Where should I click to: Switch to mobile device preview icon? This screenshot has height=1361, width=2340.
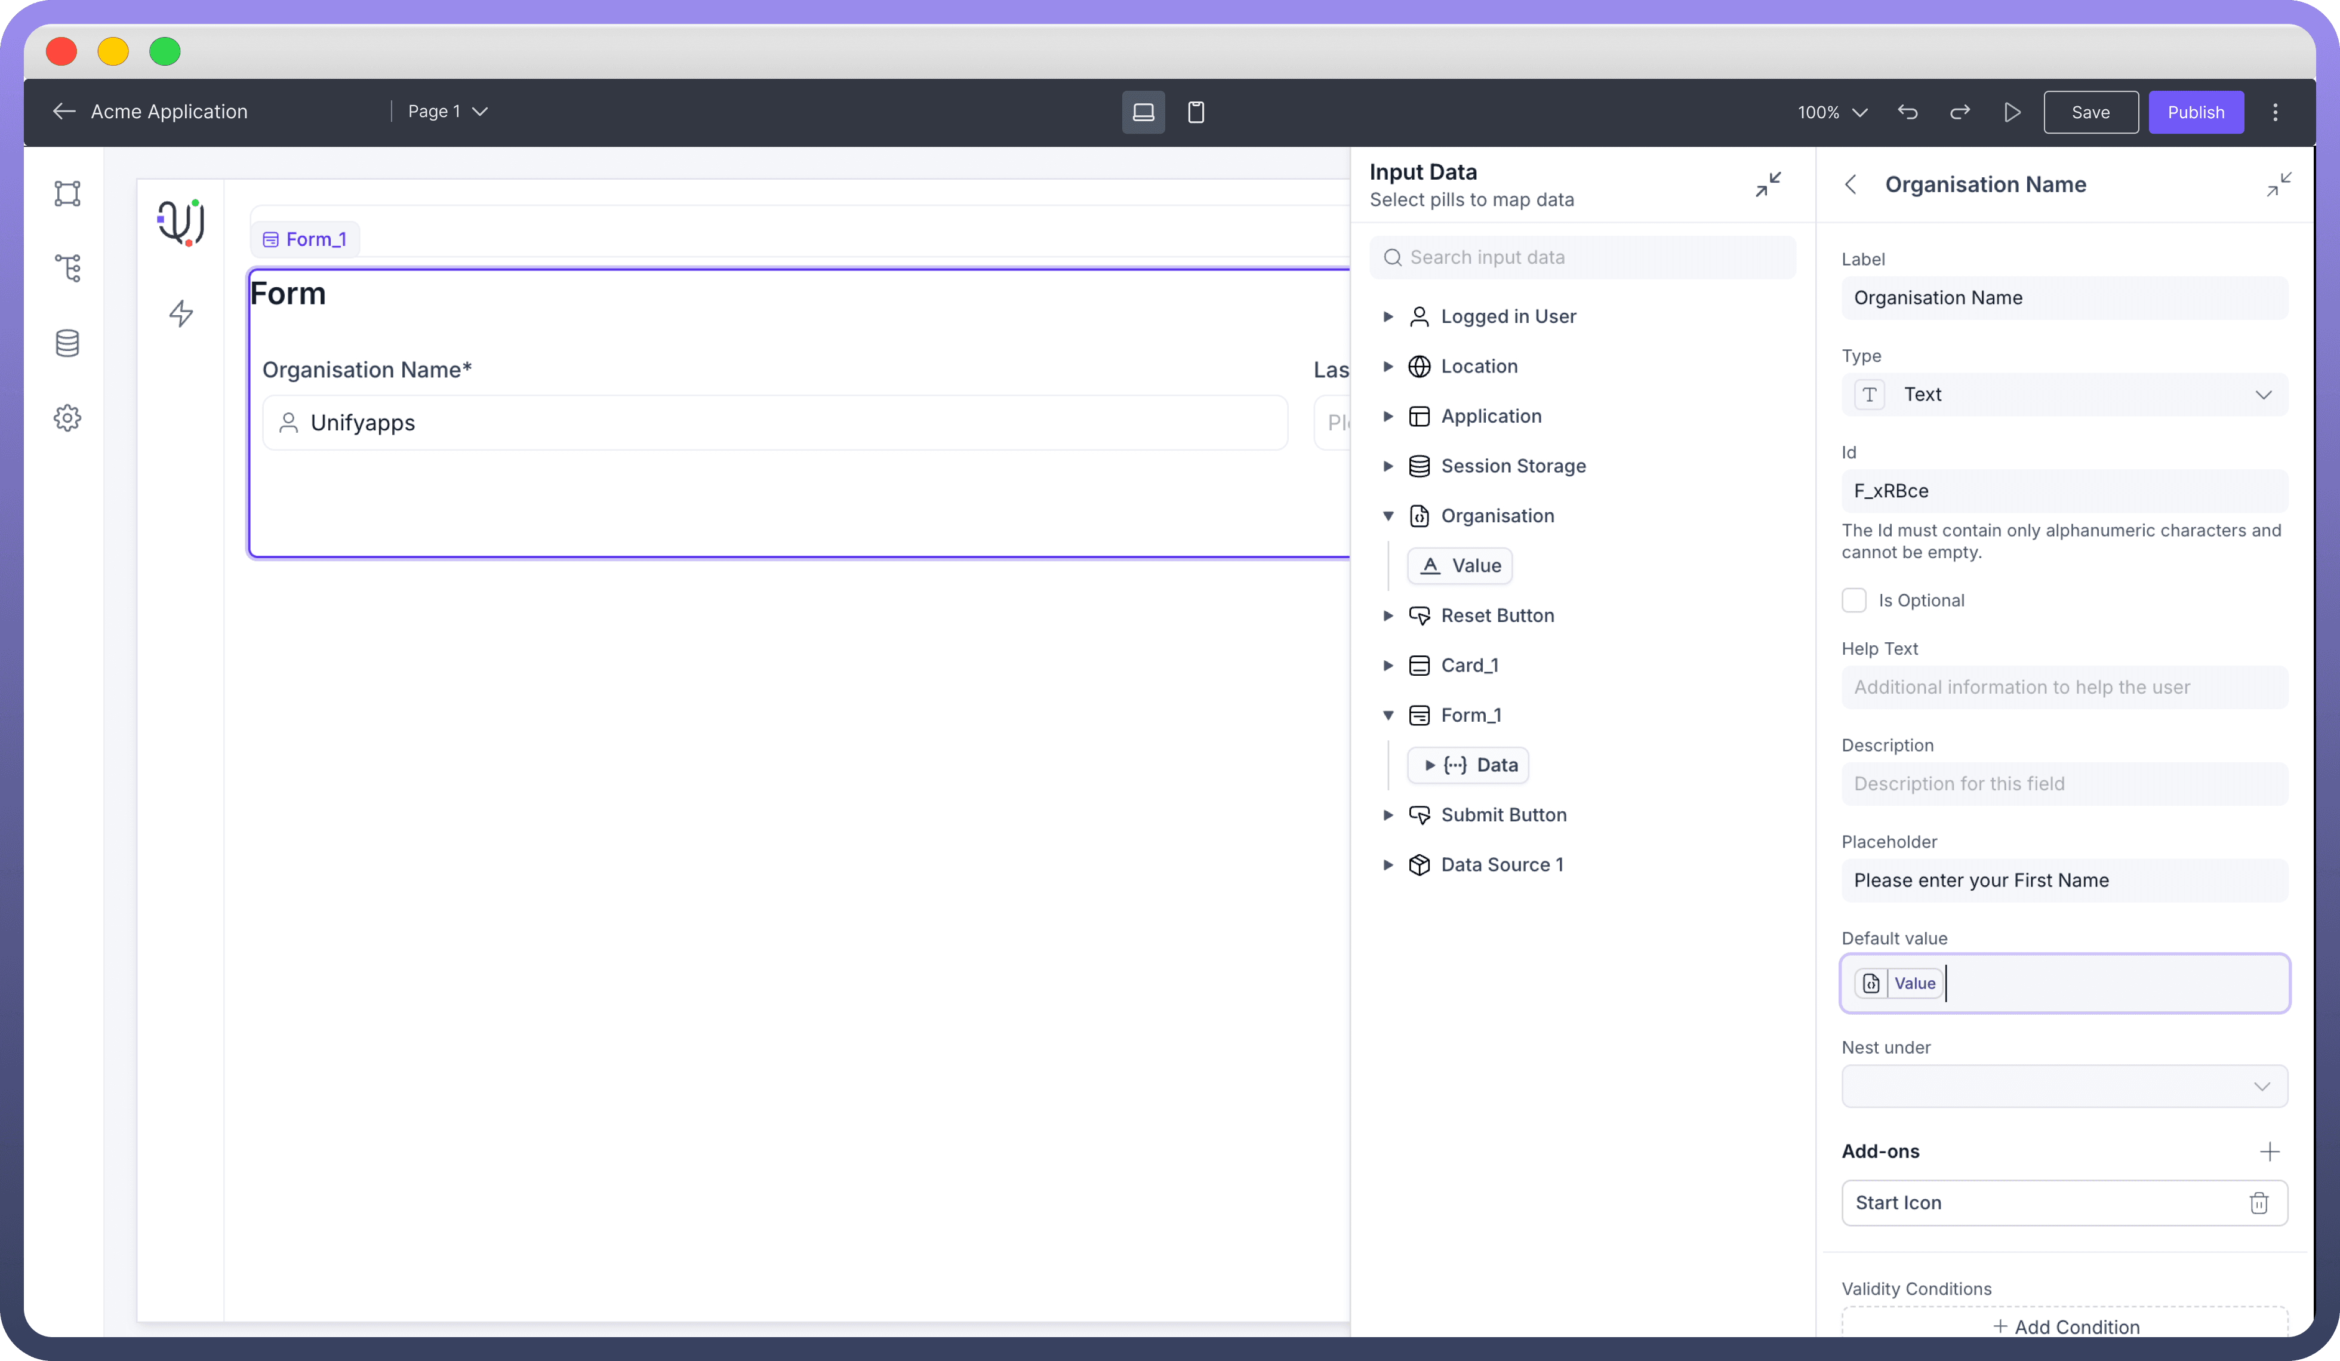[1196, 112]
